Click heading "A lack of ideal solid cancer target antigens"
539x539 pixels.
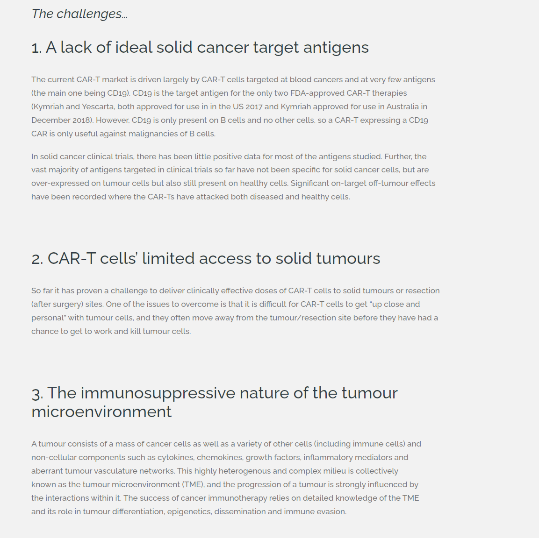(200, 48)
